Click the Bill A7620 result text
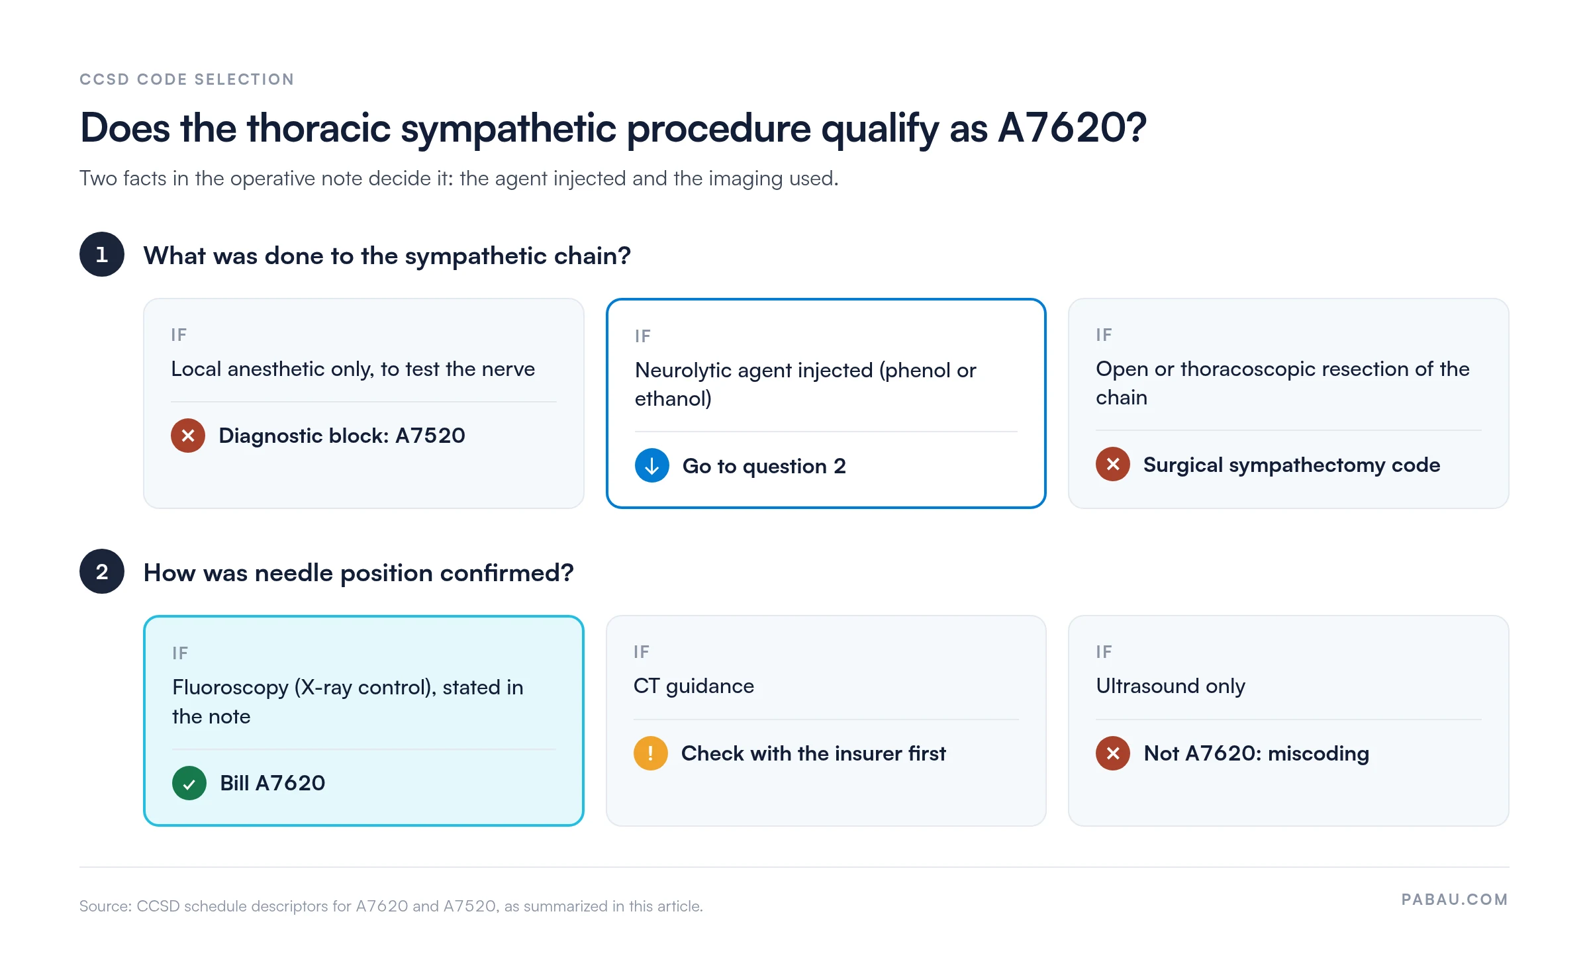The width and height of the screenshot is (1589, 977). pyautogui.click(x=273, y=783)
